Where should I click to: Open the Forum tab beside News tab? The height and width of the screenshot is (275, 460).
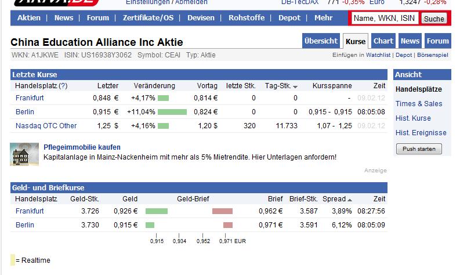coord(438,41)
